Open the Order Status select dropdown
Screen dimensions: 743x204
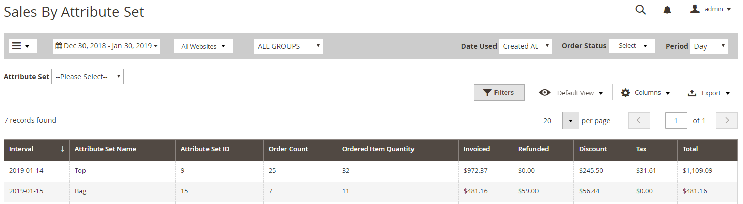(x=632, y=46)
